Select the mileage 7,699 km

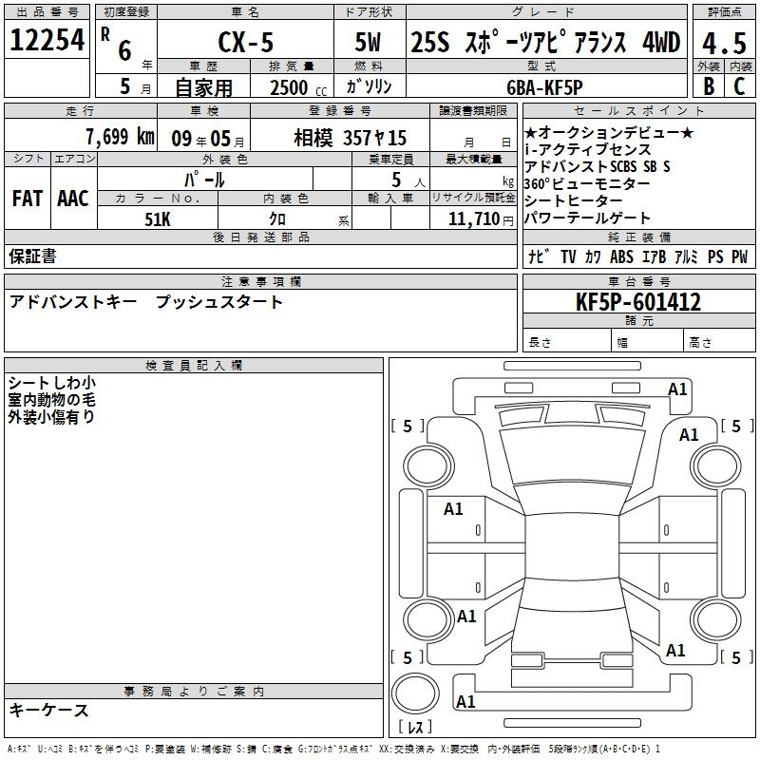pos(121,137)
